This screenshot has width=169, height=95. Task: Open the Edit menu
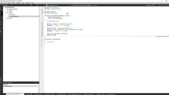[1, 3]
